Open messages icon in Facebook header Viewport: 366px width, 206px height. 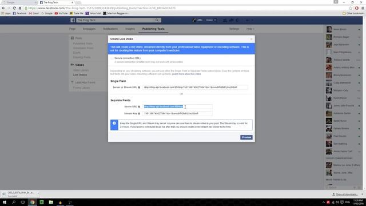[231, 21]
